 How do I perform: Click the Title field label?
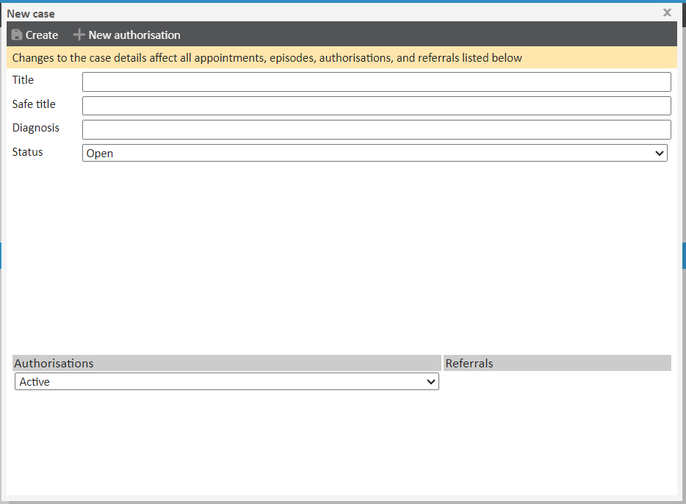coord(24,80)
